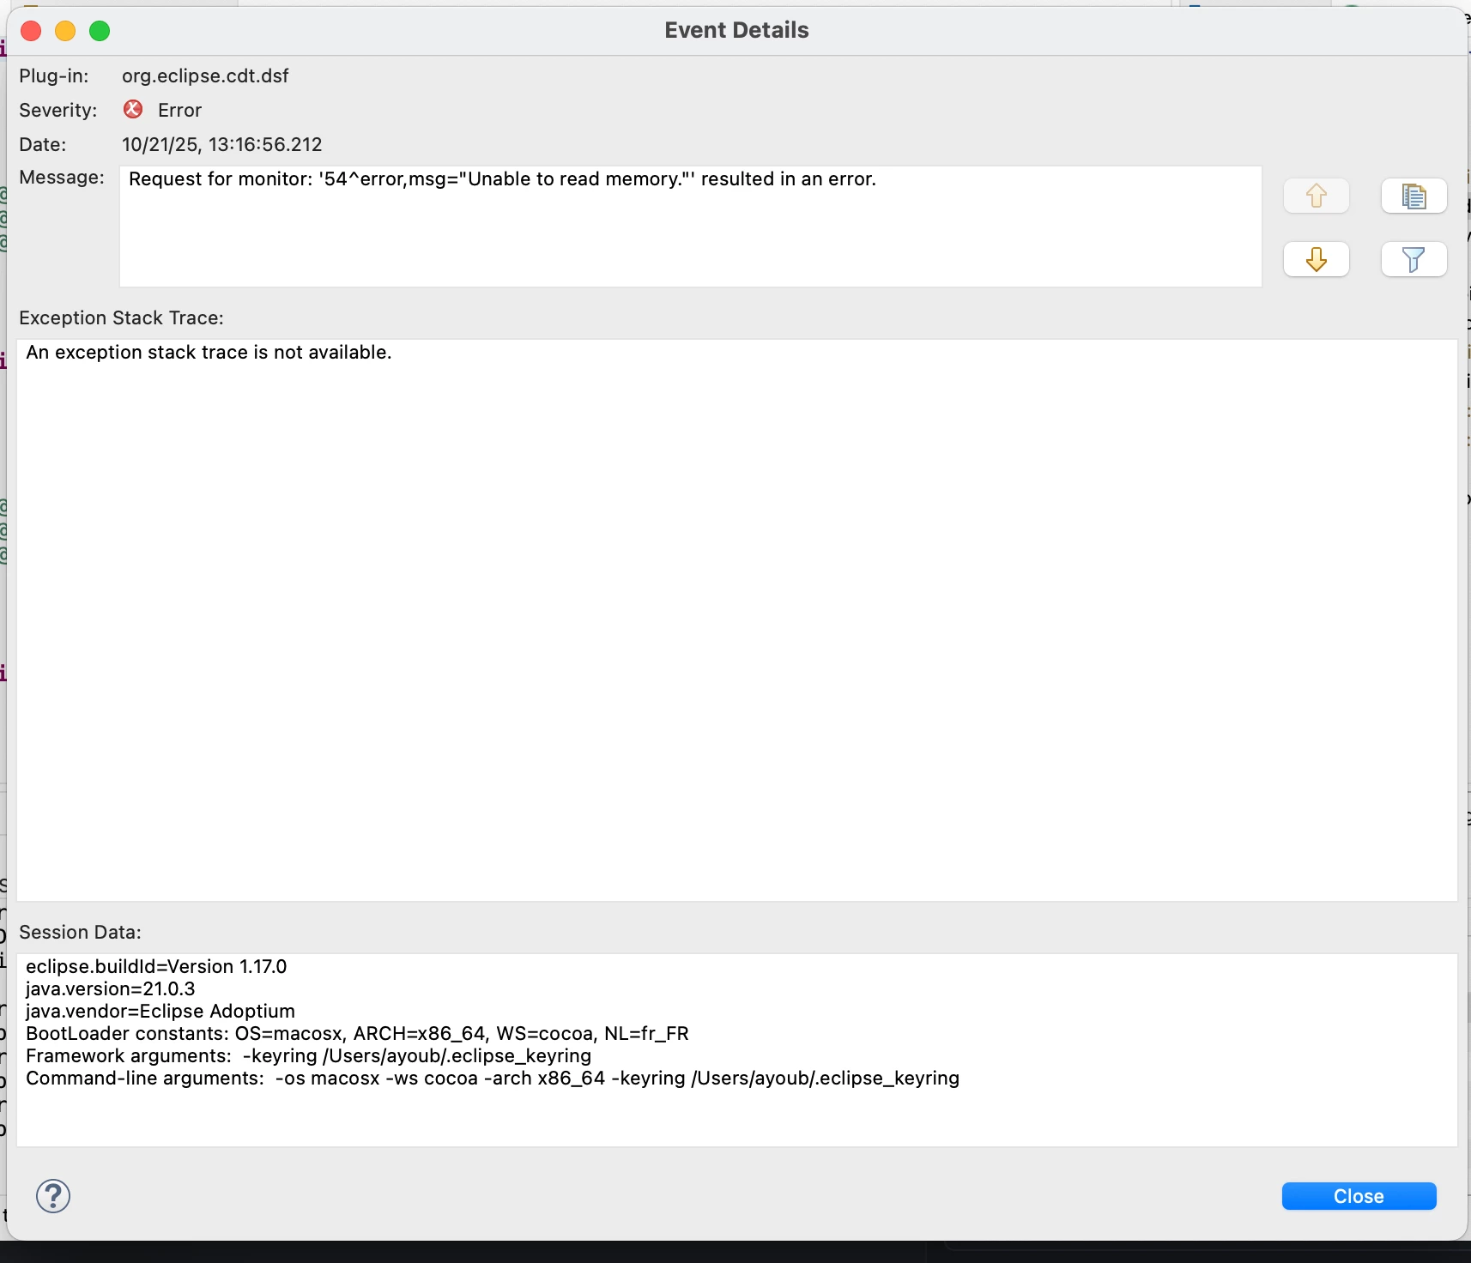Click the 'Exception Stack Trace:' label
Screen dimensions: 1471x1263
tap(121, 317)
